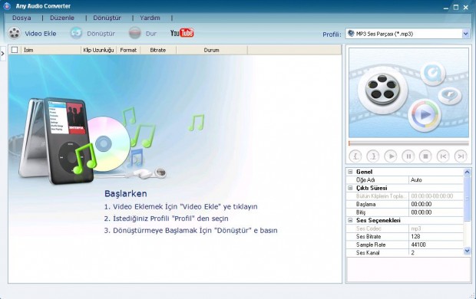Open the Dosya menu

click(x=21, y=18)
